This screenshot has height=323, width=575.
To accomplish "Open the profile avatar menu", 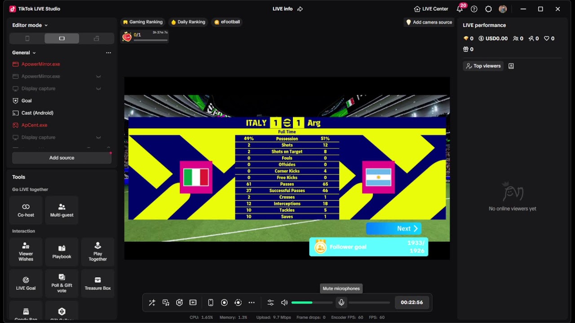I will (x=503, y=9).
